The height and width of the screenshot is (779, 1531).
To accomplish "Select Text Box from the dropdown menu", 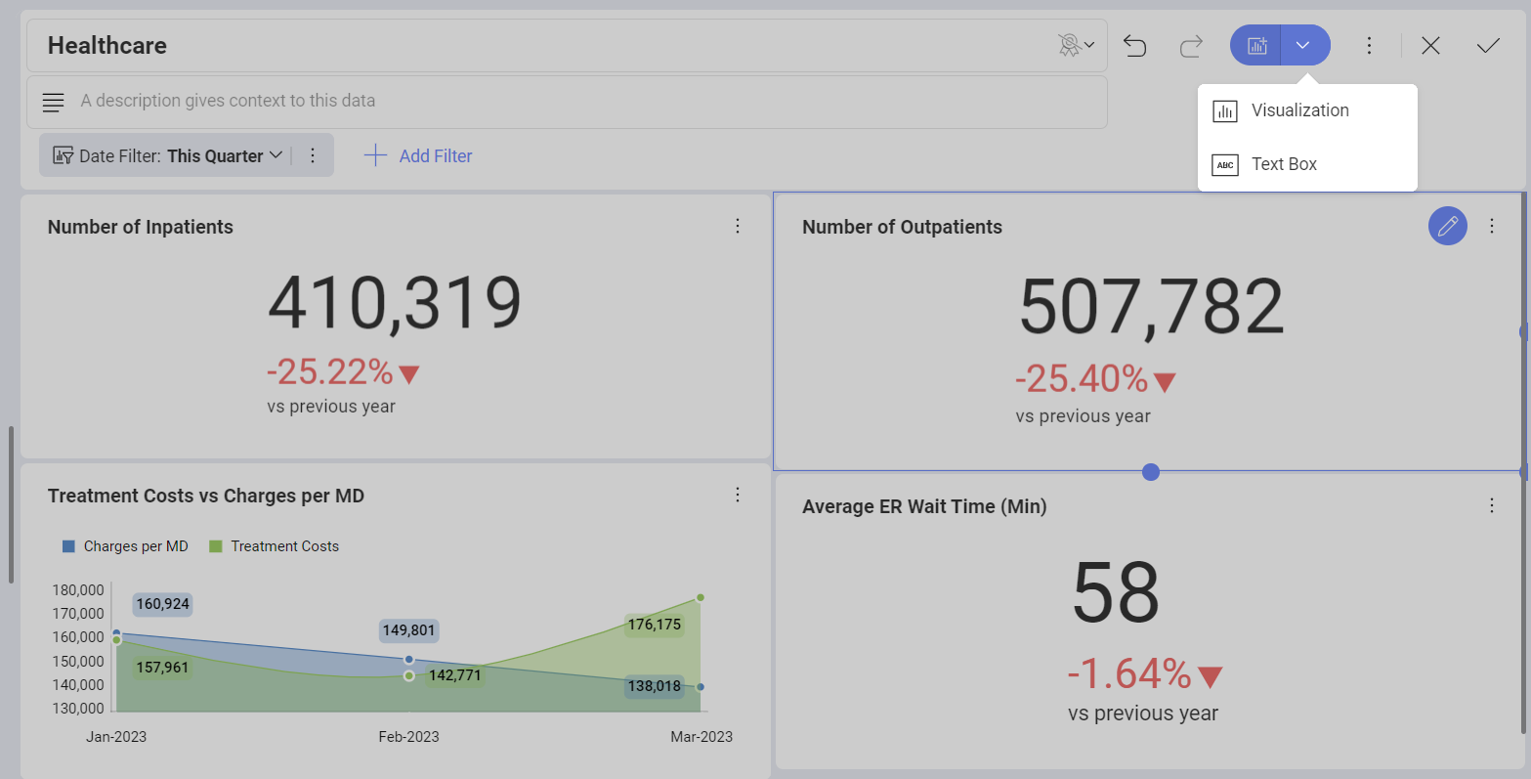I will (1307, 164).
